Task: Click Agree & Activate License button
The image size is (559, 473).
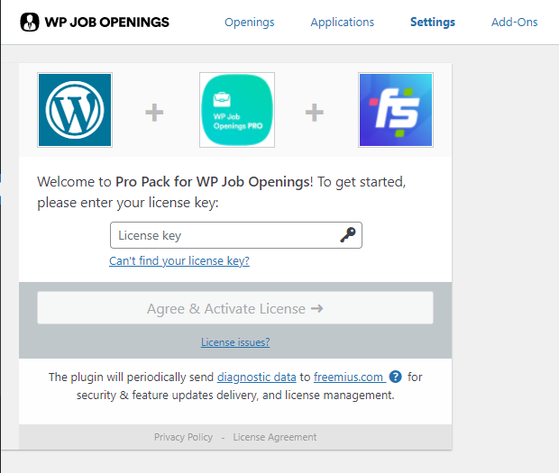Action: [x=235, y=308]
